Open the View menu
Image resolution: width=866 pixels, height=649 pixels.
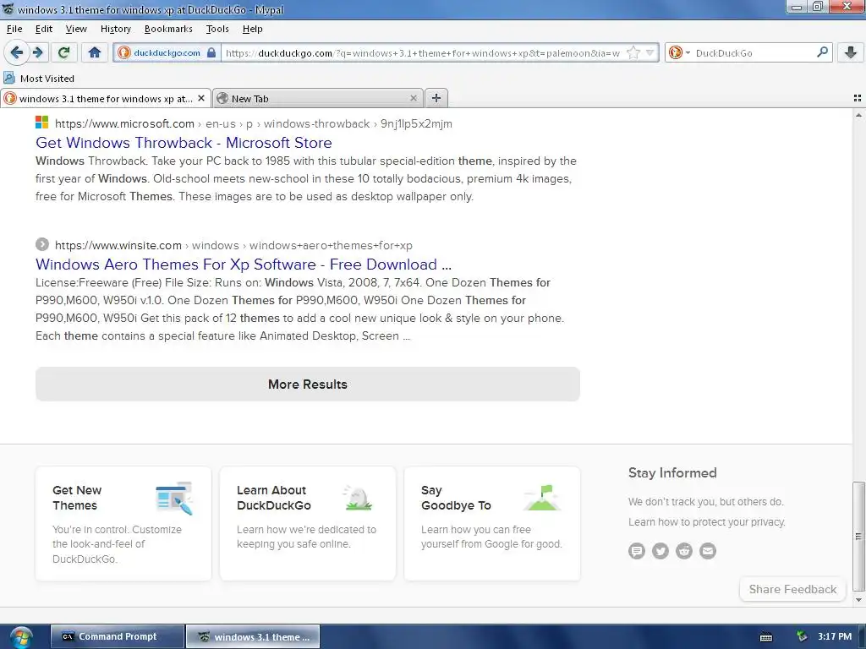[76, 29]
